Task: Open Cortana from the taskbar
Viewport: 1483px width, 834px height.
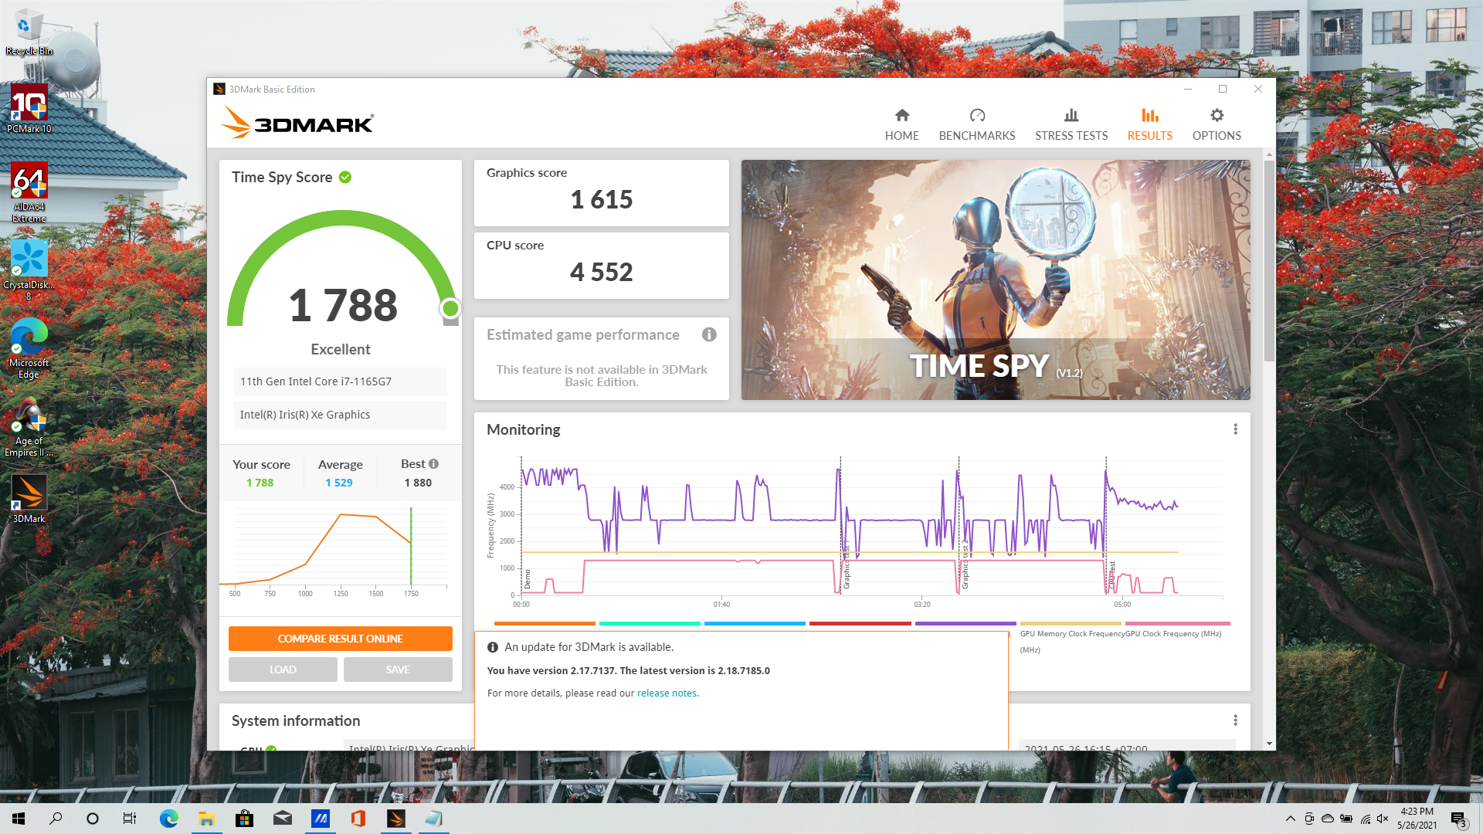Action: coord(93,819)
